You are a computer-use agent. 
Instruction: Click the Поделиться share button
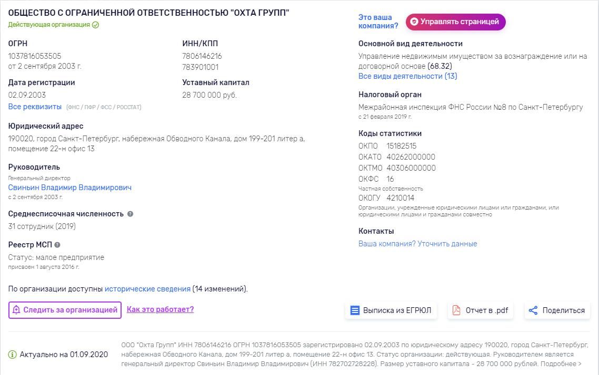[557, 310]
